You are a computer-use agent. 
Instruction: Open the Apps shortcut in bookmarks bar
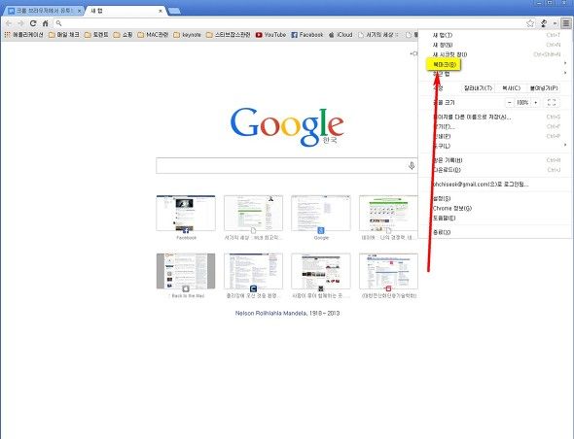[23, 35]
